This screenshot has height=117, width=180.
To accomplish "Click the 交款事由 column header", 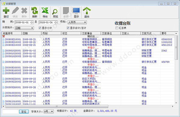I will (91, 33).
